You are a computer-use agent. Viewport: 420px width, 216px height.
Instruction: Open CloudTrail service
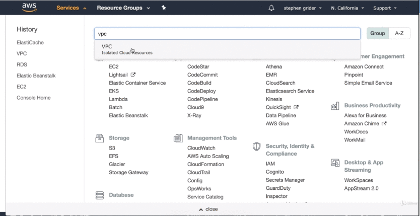(199, 172)
